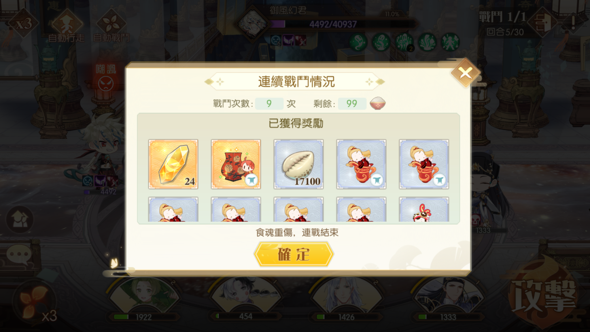Select the red lacquer vase reward item
The image size is (590, 332).
tap(236, 164)
